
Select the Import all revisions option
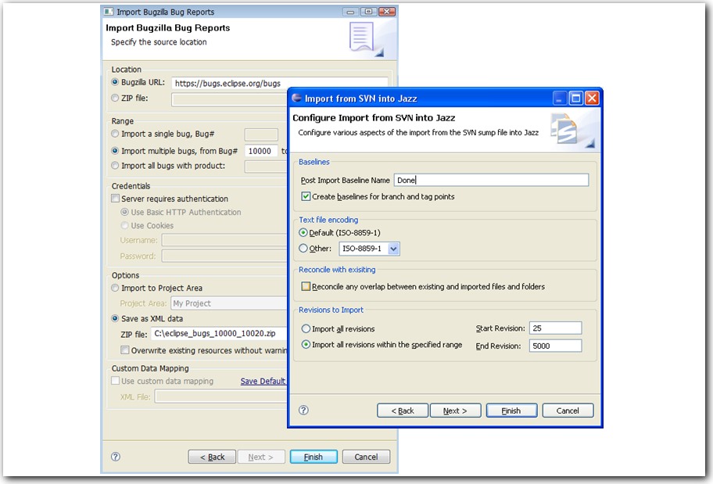(306, 329)
